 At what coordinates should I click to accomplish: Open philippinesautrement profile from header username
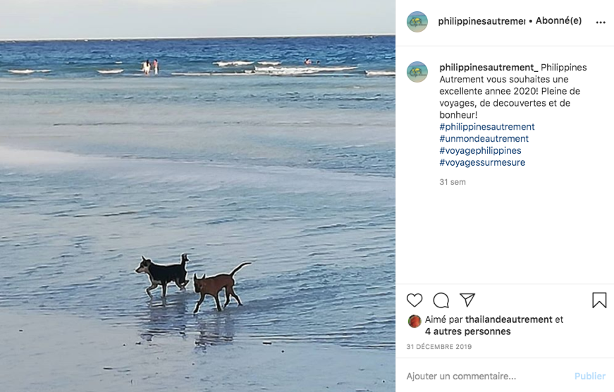481,21
